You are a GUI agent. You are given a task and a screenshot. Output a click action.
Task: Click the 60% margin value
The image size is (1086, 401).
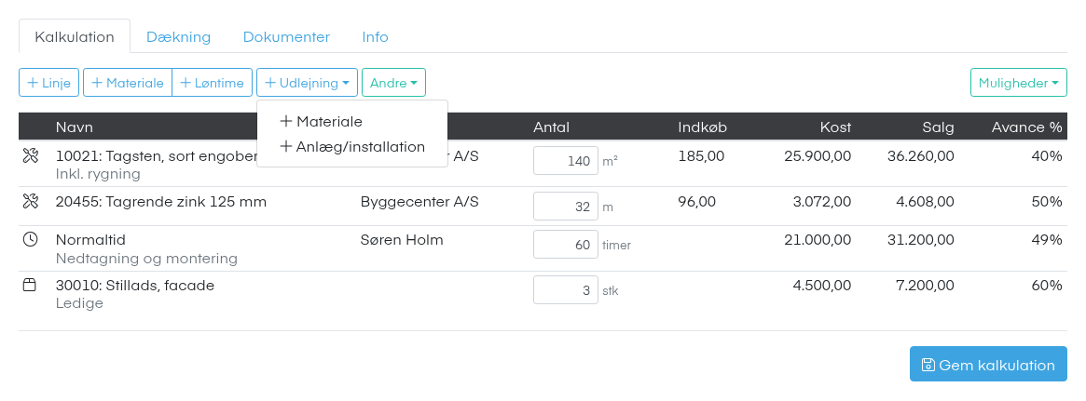tap(1047, 285)
